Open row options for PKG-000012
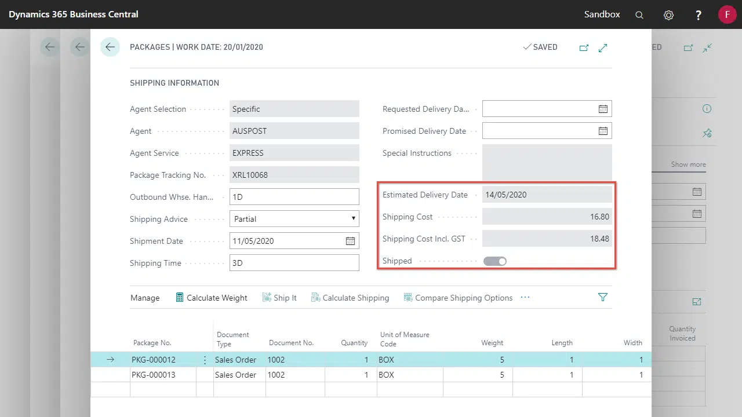 click(x=205, y=360)
